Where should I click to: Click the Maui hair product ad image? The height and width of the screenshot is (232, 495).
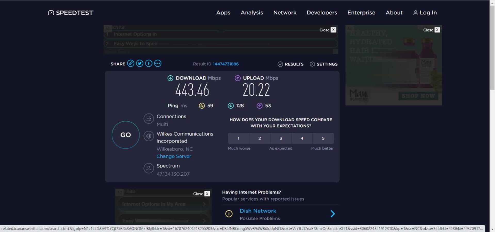pos(394,65)
